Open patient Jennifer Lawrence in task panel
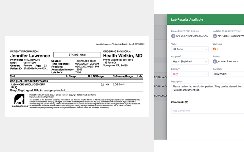Image resolution: width=244 pixels, height=152 pixels. pos(228,61)
